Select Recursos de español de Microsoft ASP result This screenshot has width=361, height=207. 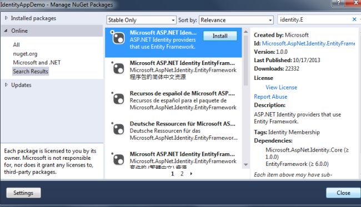pos(174,100)
